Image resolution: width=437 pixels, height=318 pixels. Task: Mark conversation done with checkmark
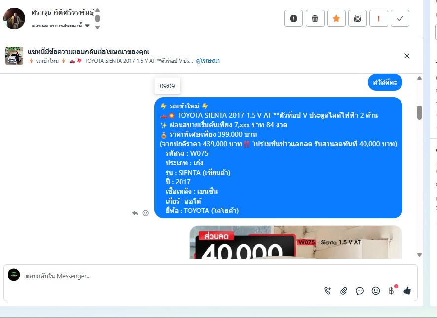tap(400, 18)
